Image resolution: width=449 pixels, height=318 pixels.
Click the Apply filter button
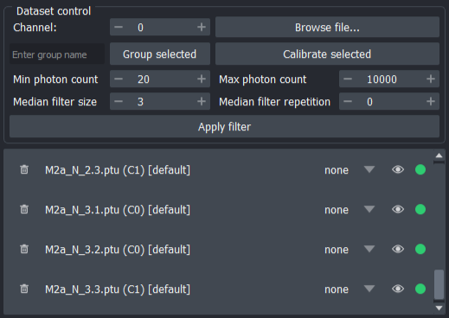coord(224,126)
